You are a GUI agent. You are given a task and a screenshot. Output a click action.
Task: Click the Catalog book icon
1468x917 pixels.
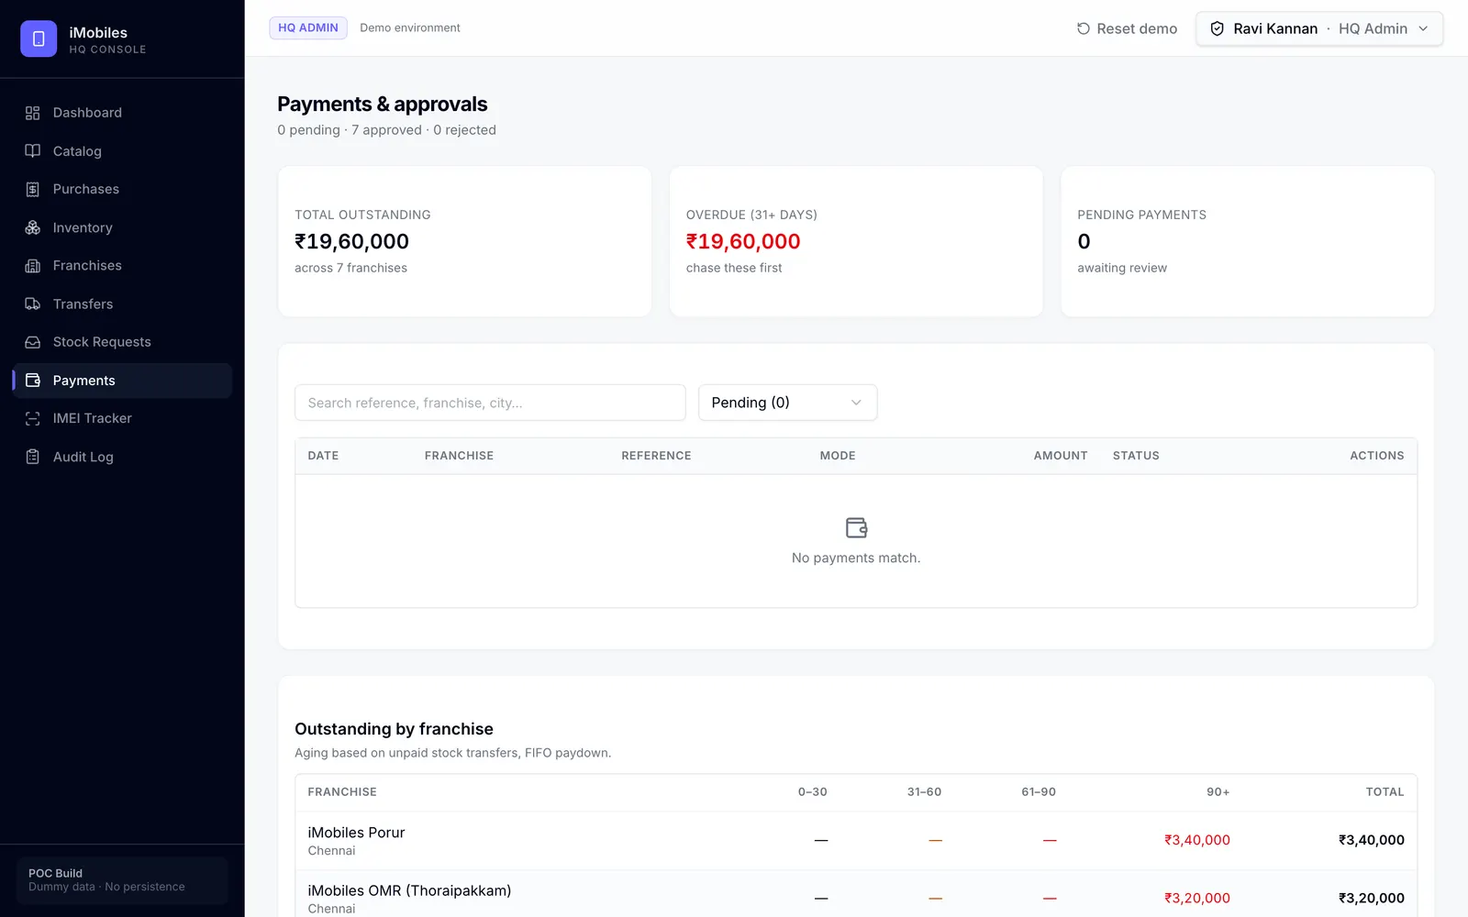point(33,151)
